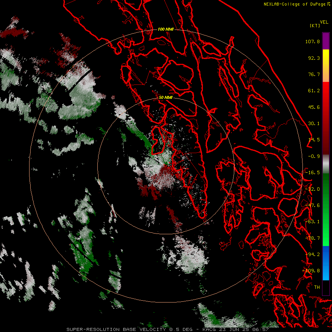Click the 100 NMI range ring label
This screenshot has width=332, height=332.
pos(166,29)
